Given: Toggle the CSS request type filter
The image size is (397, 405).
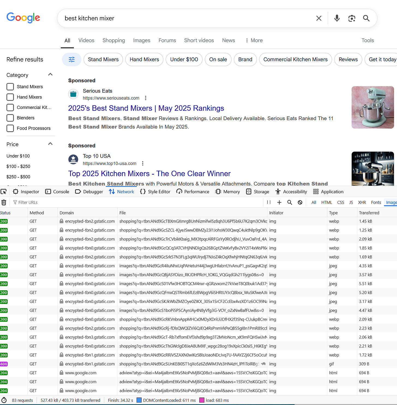Looking at the screenshot, I should (x=341, y=202).
